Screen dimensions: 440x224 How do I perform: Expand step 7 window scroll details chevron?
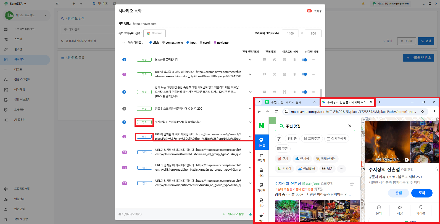250,109
